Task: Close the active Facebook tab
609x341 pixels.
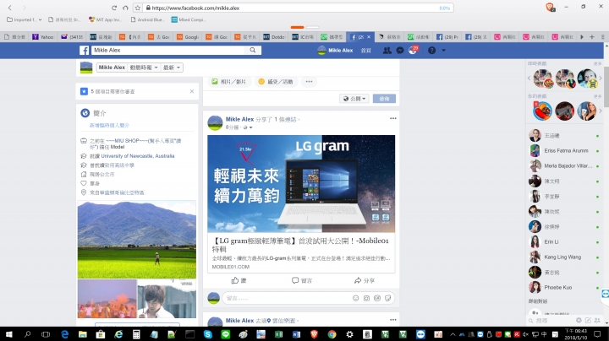Action: point(369,37)
